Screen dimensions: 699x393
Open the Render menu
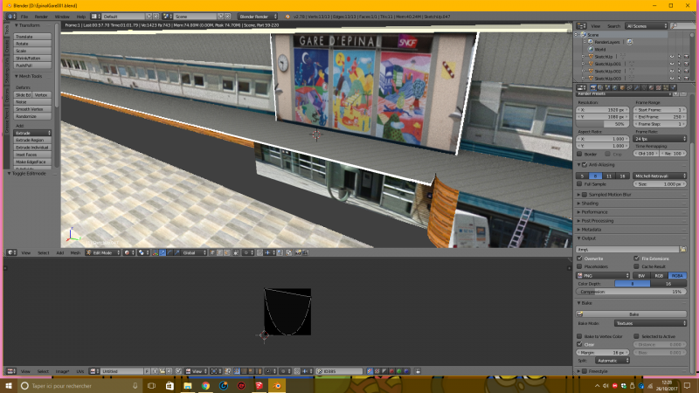click(x=41, y=17)
